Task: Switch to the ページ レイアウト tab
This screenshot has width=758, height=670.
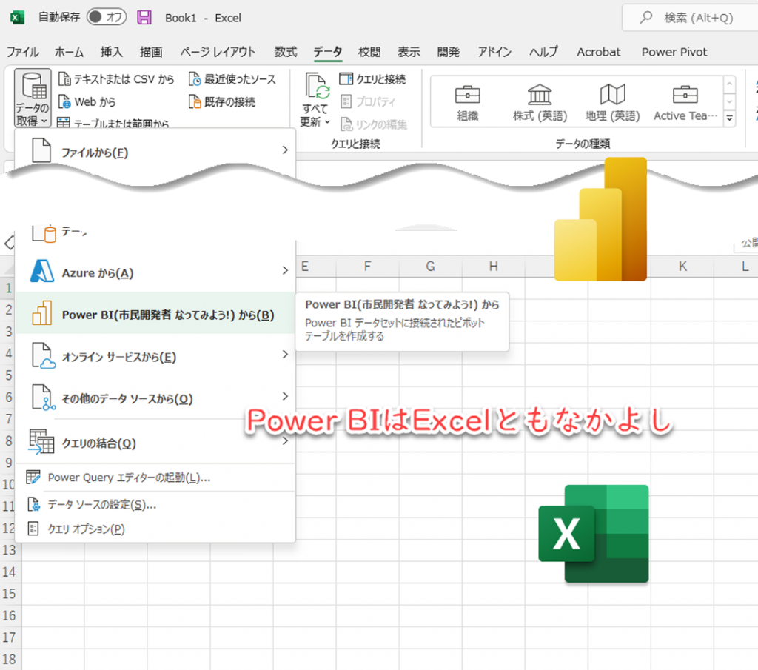Action: click(218, 52)
